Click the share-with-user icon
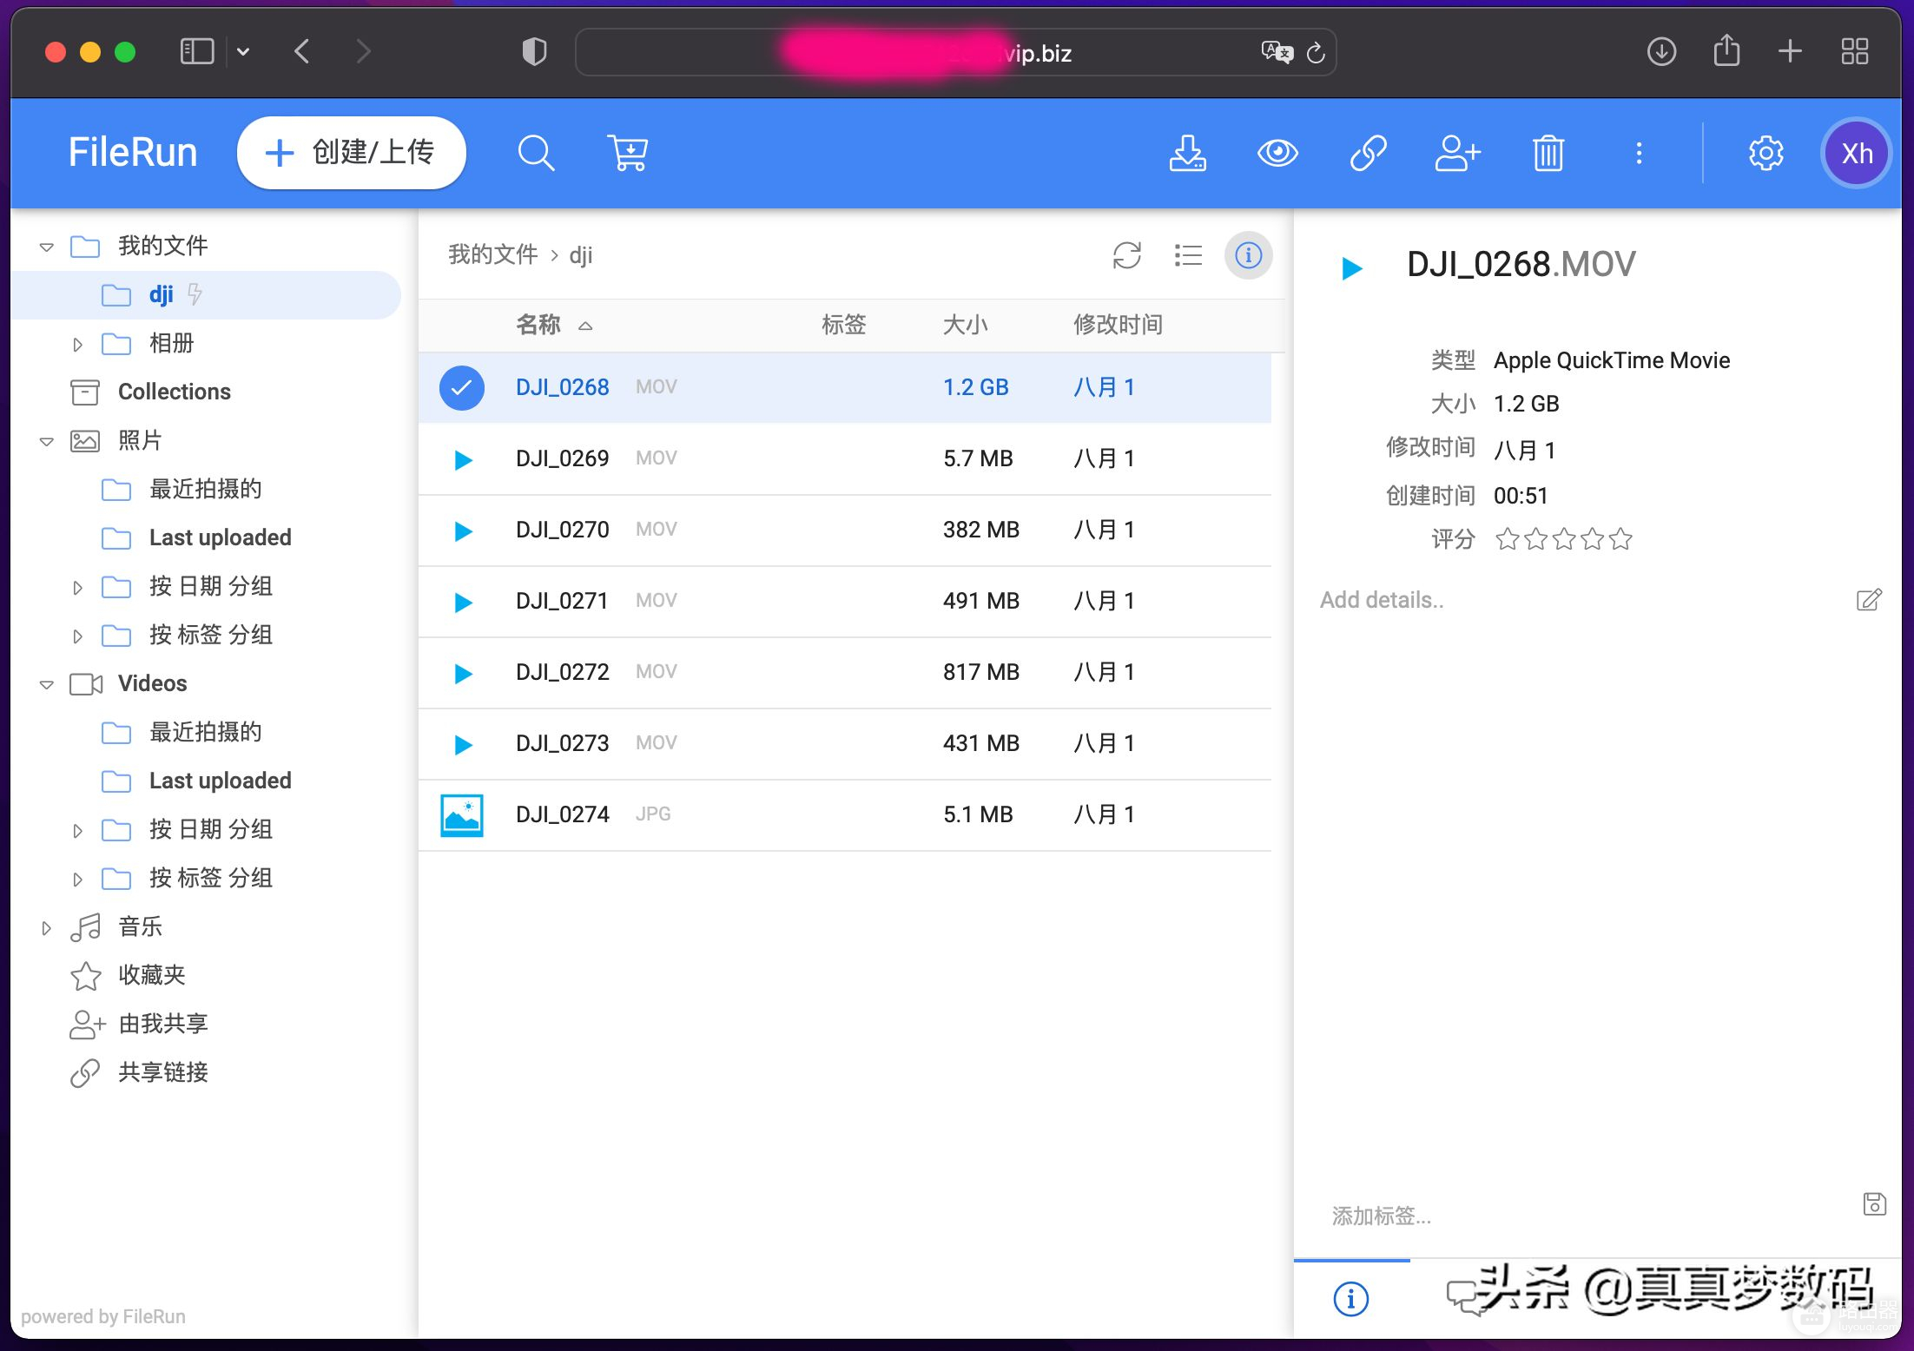The image size is (1914, 1351). [1457, 154]
